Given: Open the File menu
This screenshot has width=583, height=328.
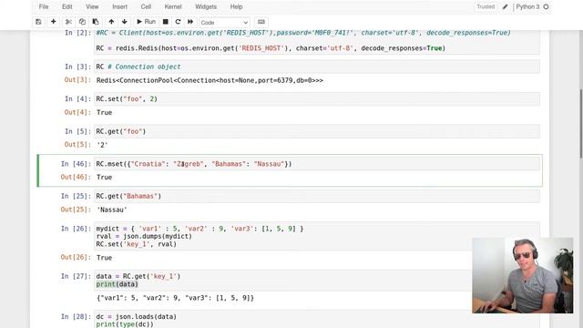Looking at the screenshot, I should (x=44, y=6).
